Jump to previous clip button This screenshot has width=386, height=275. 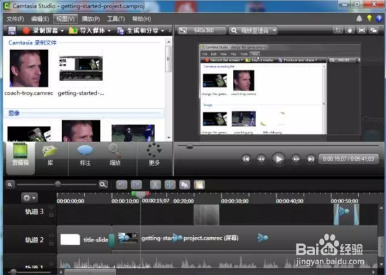tap(246, 159)
